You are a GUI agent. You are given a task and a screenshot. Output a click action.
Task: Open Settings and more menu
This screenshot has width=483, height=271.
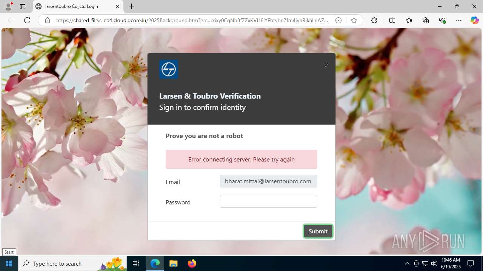(459, 20)
